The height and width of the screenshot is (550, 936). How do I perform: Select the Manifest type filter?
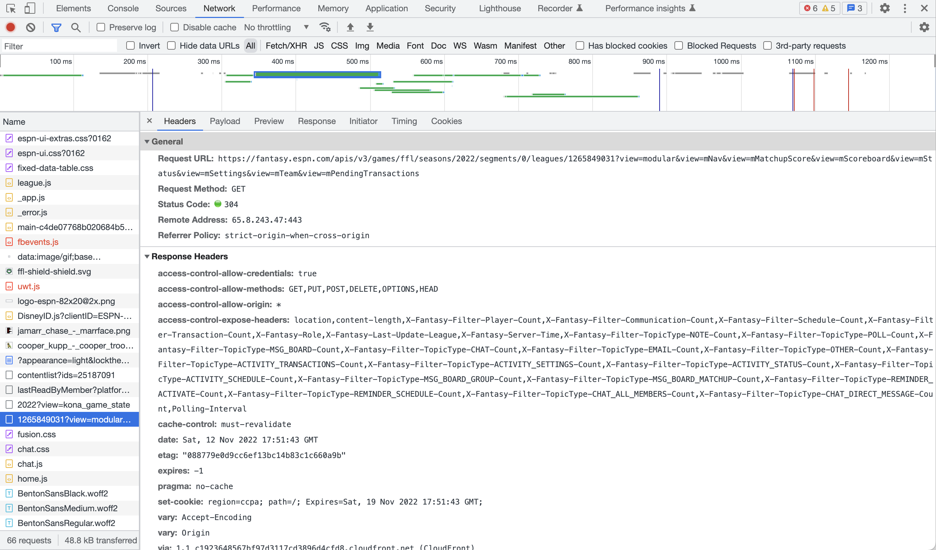520,46
